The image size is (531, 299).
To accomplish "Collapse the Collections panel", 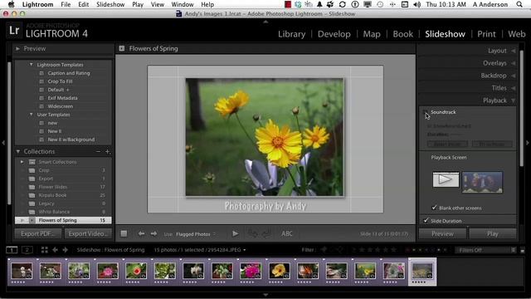I will pyautogui.click(x=18, y=151).
